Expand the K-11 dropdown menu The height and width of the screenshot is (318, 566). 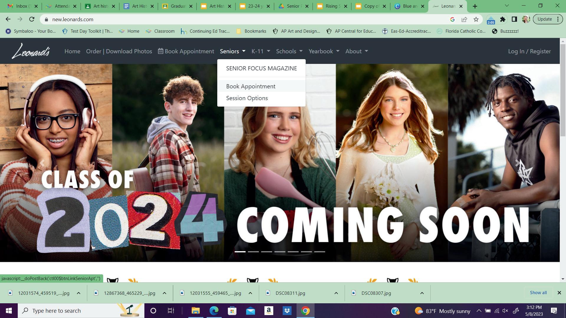[261, 51]
